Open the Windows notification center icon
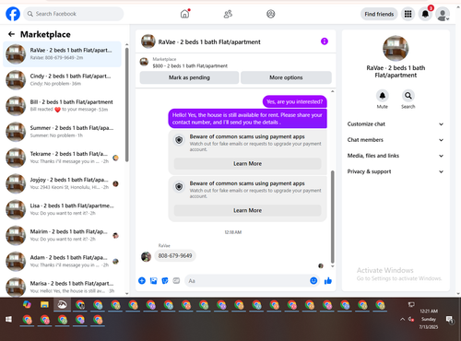Image resolution: width=461 pixels, height=341 pixels. point(449,320)
